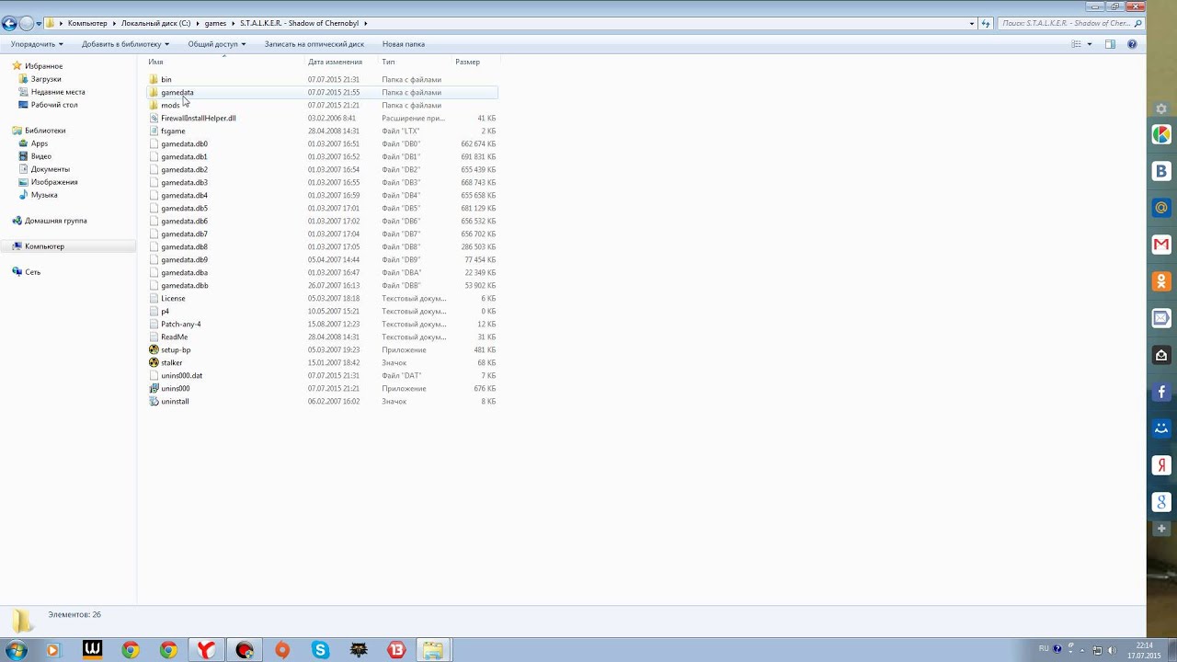Viewport: 1177px width, 662px height.
Task: Click the games breadcrumb segment
Action: (215, 23)
